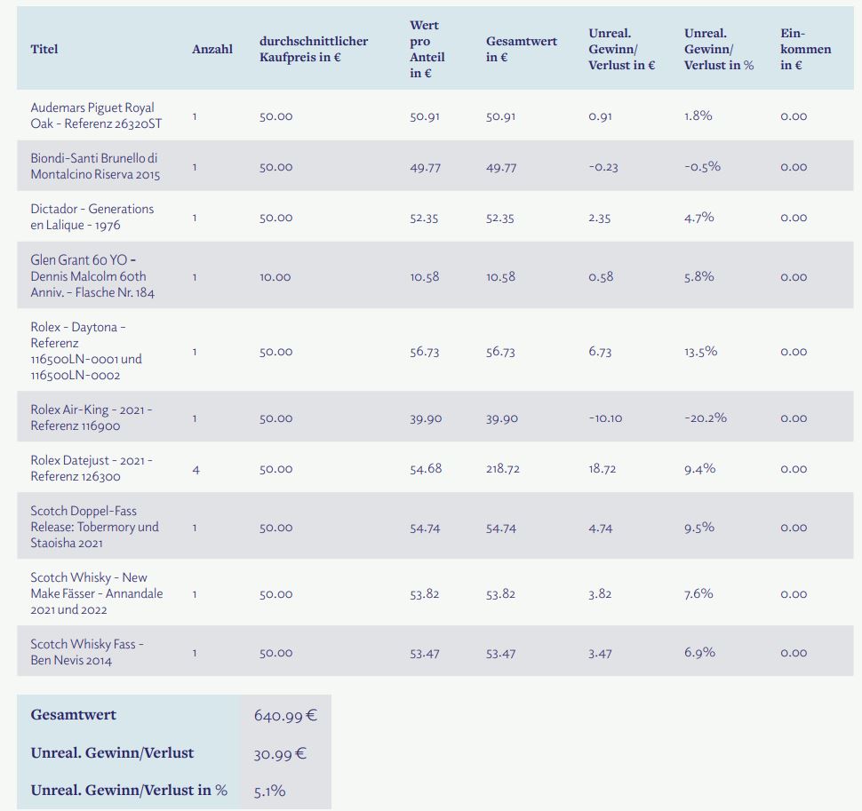Select the 9.4% percentage cell

[x=700, y=469]
